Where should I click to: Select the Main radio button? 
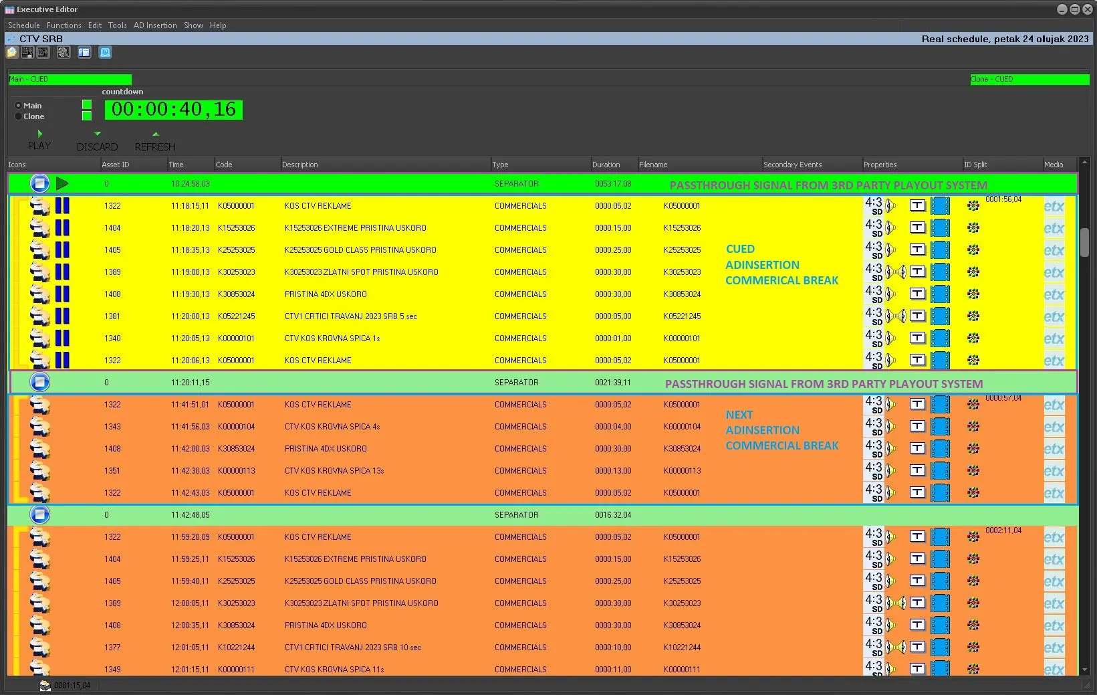18,106
